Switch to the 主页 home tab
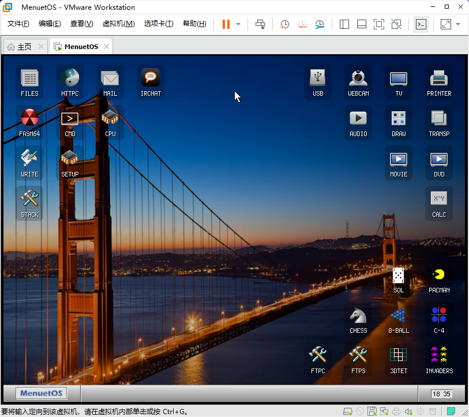Viewport: 469px width, 417px height. pyautogui.click(x=20, y=47)
